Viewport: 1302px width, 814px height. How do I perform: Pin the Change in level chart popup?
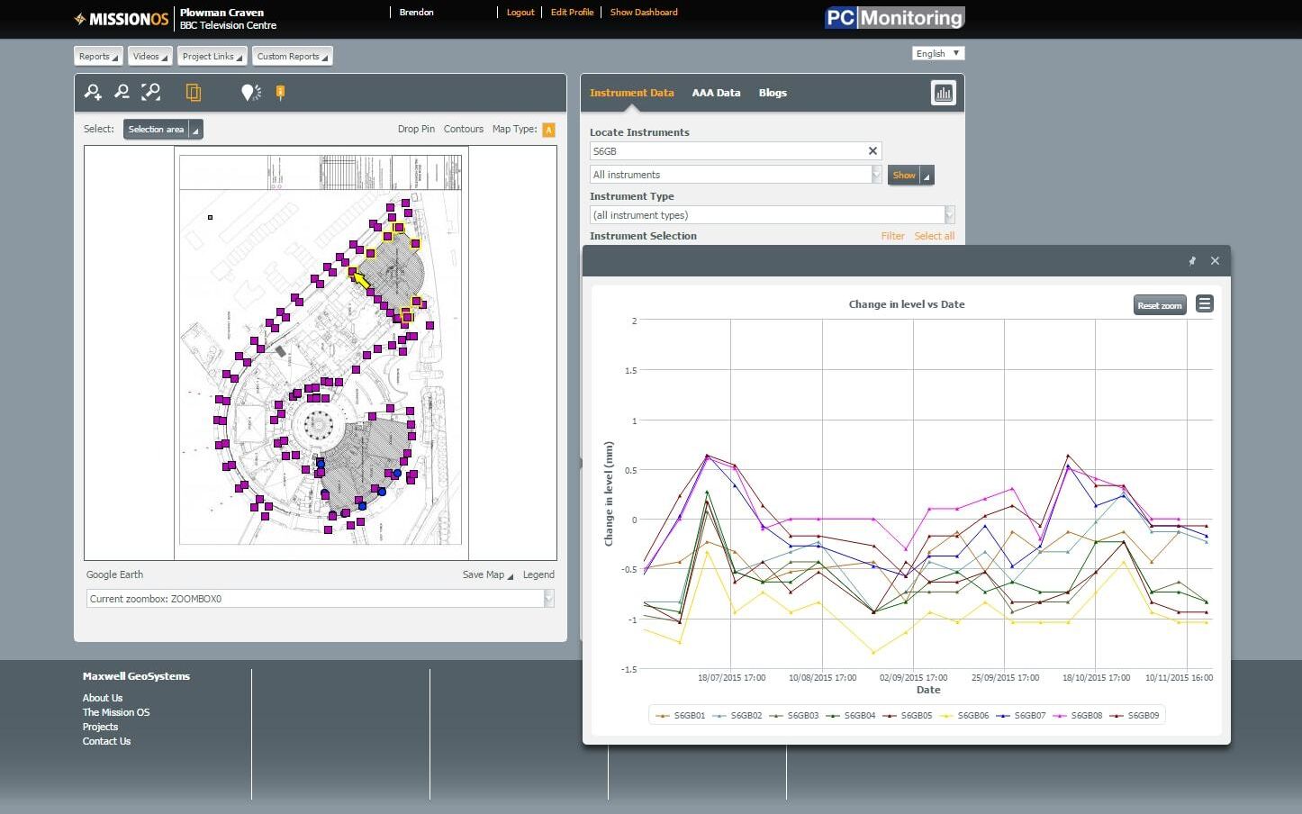point(1191,260)
